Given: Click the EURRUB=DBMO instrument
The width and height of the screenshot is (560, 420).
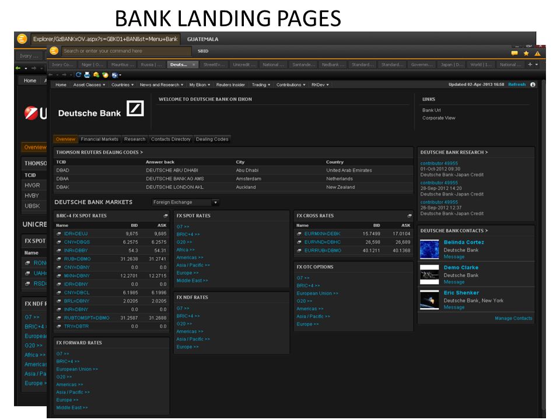Looking at the screenshot, I should point(323,250).
